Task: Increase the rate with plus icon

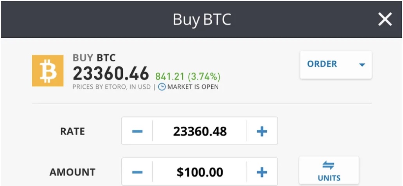Action: [262, 131]
